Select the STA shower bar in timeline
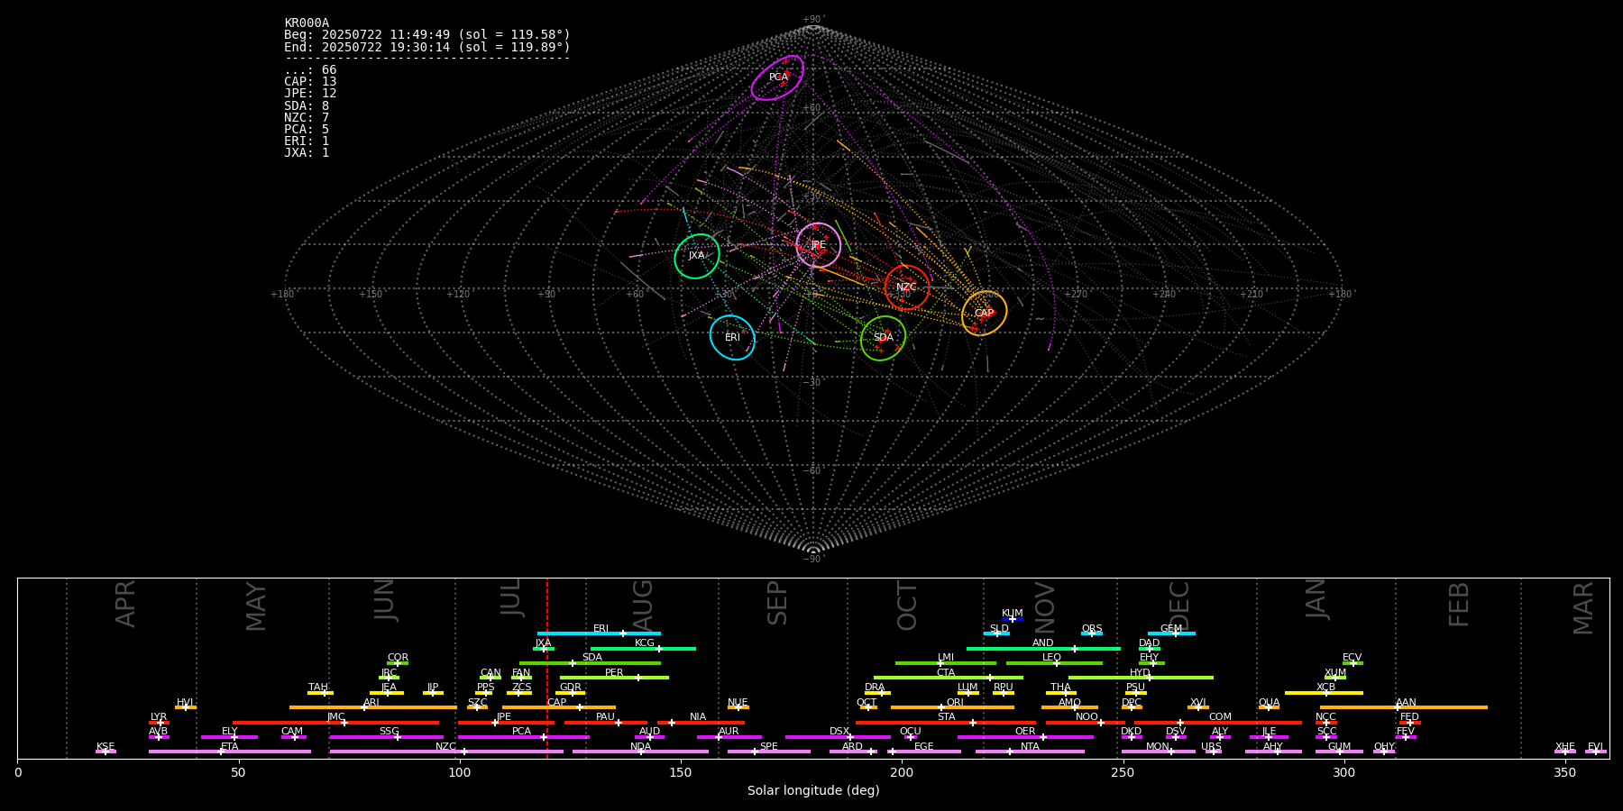Viewport: 1623px width, 811px height. coord(946,723)
